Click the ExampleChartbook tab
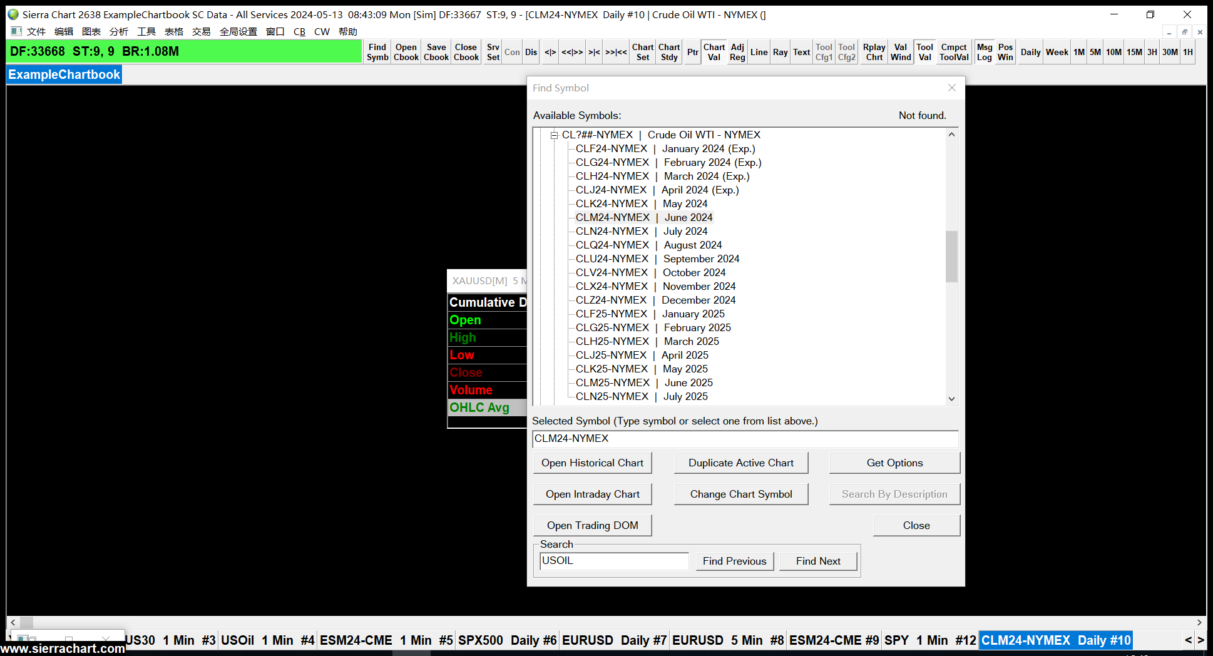The width and height of the screenshot is (1213, 656). pos(64,75)
